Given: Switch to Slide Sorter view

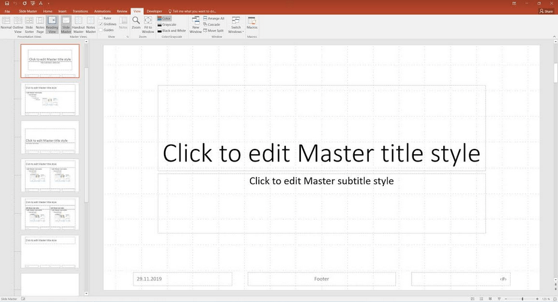Looking at the screenshot, I should 29,25.
